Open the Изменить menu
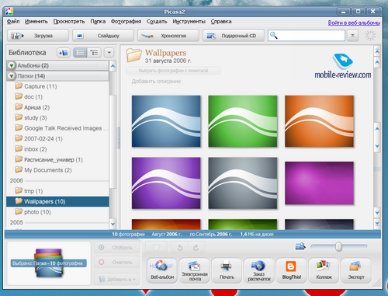The height and width of the screenshot is (296, 388). click(x=36, y=22)
